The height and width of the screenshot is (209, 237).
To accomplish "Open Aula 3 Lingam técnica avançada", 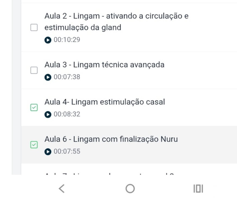I will click(x=105, y=65).
